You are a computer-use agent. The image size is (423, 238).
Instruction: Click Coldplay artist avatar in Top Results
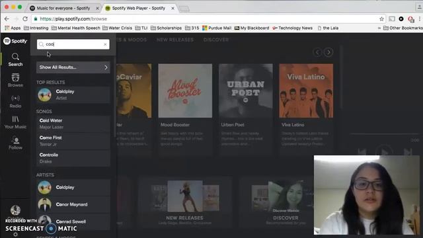point(44,95)
